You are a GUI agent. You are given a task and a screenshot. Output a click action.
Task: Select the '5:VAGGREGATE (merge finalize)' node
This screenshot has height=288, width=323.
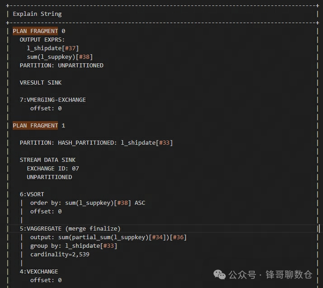(70, 229)
